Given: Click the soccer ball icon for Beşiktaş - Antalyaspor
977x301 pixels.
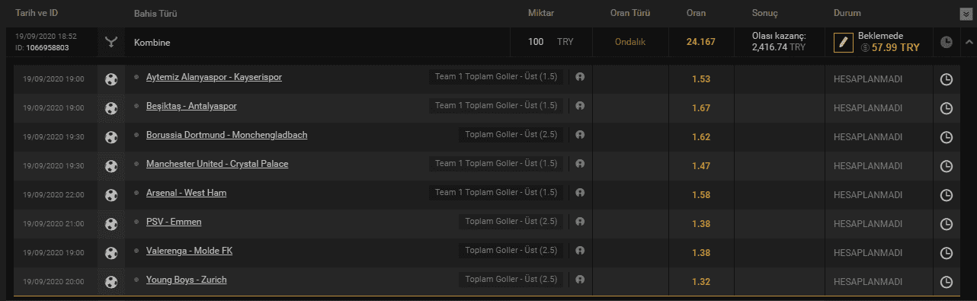Looking at the screenshot, I should [x=111, y=108].
